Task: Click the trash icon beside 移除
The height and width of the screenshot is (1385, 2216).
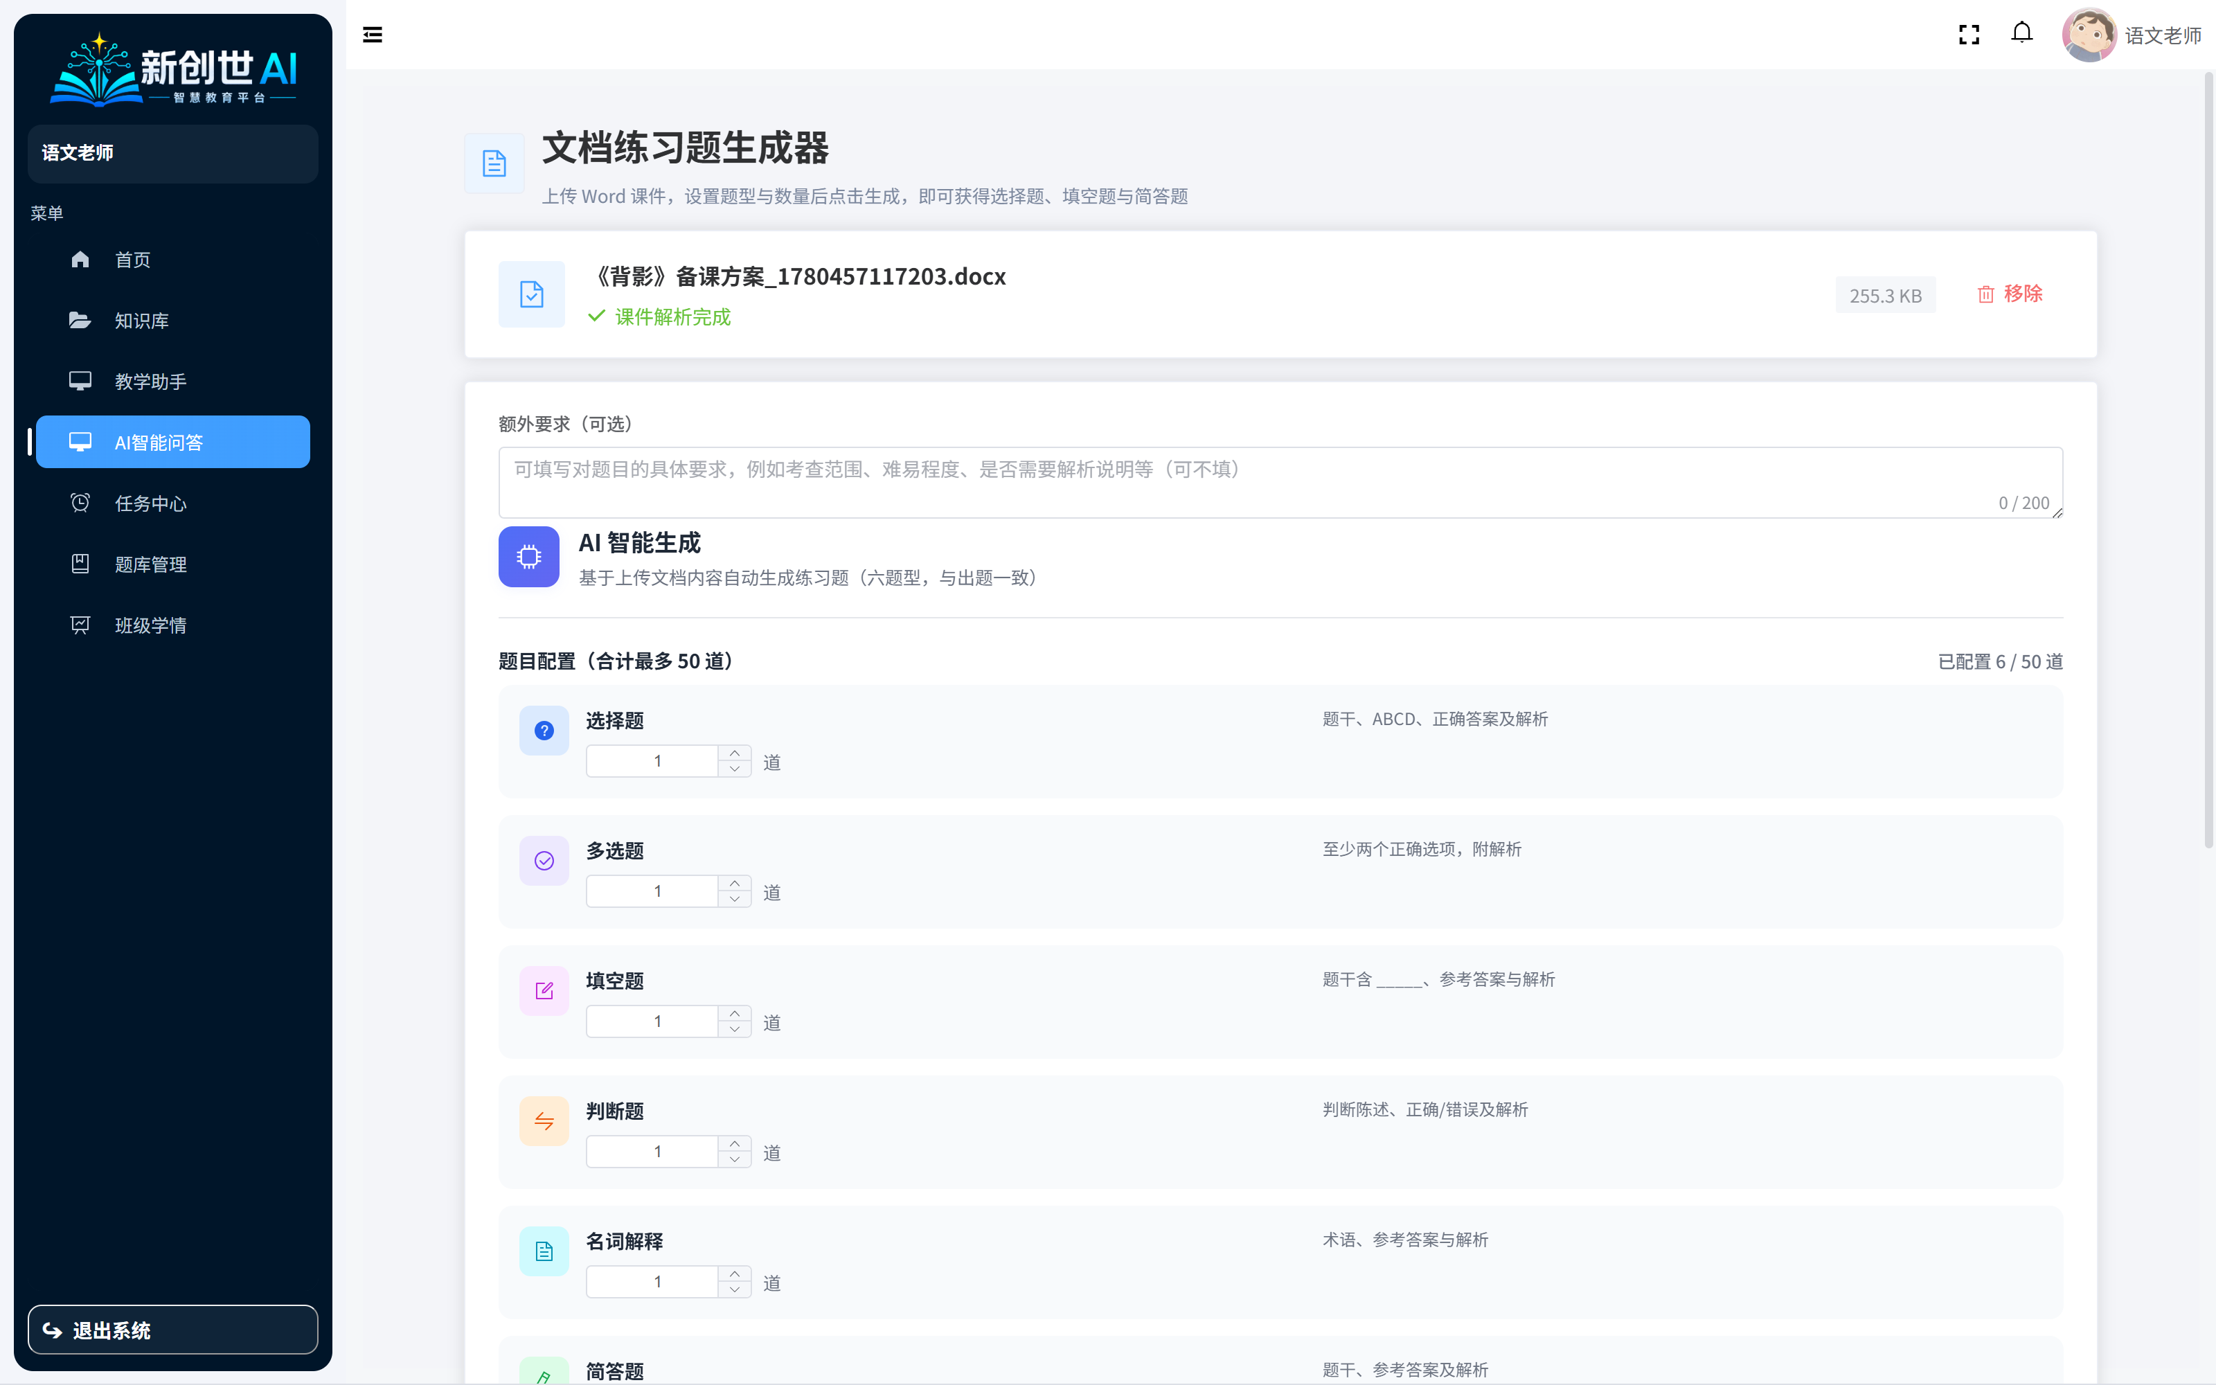Action: point(1985,294)
